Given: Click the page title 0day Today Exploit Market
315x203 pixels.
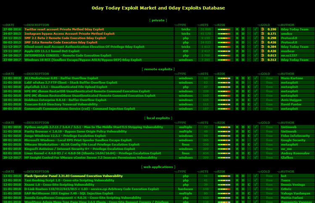Looking at the screenshot, I should point(158,8).
